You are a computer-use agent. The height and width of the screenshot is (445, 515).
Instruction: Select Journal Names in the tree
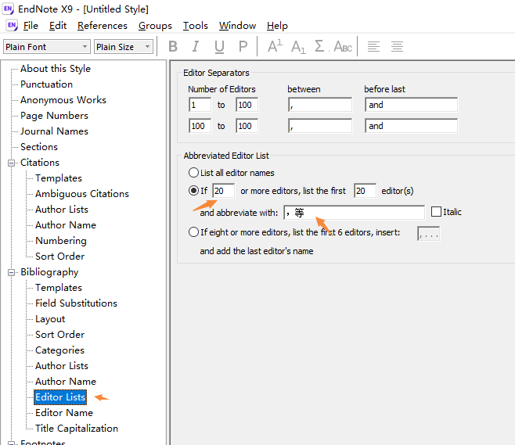coord(54,131)
